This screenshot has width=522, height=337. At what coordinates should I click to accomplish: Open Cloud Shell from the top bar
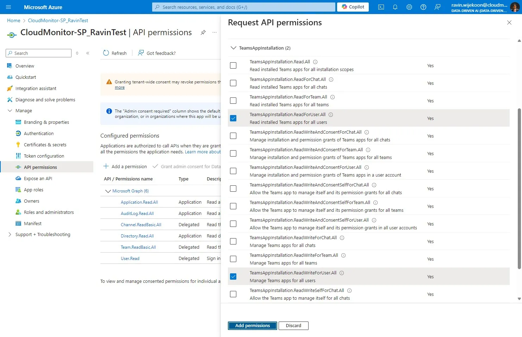click(x=381, y=7)
